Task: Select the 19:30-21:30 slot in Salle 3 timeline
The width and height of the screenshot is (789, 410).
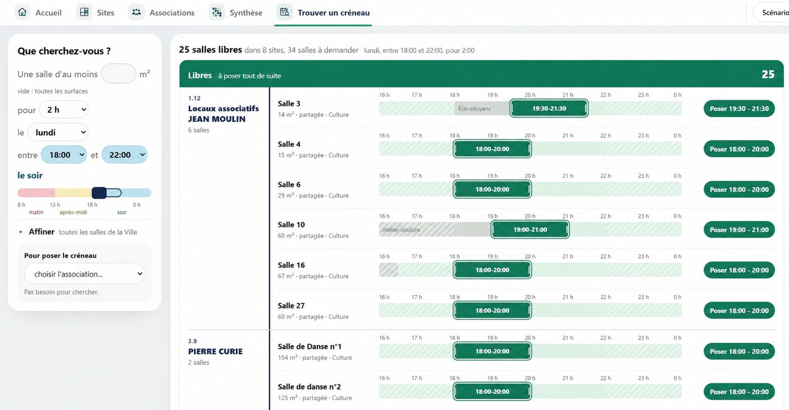Action: [x=549, y=108]
